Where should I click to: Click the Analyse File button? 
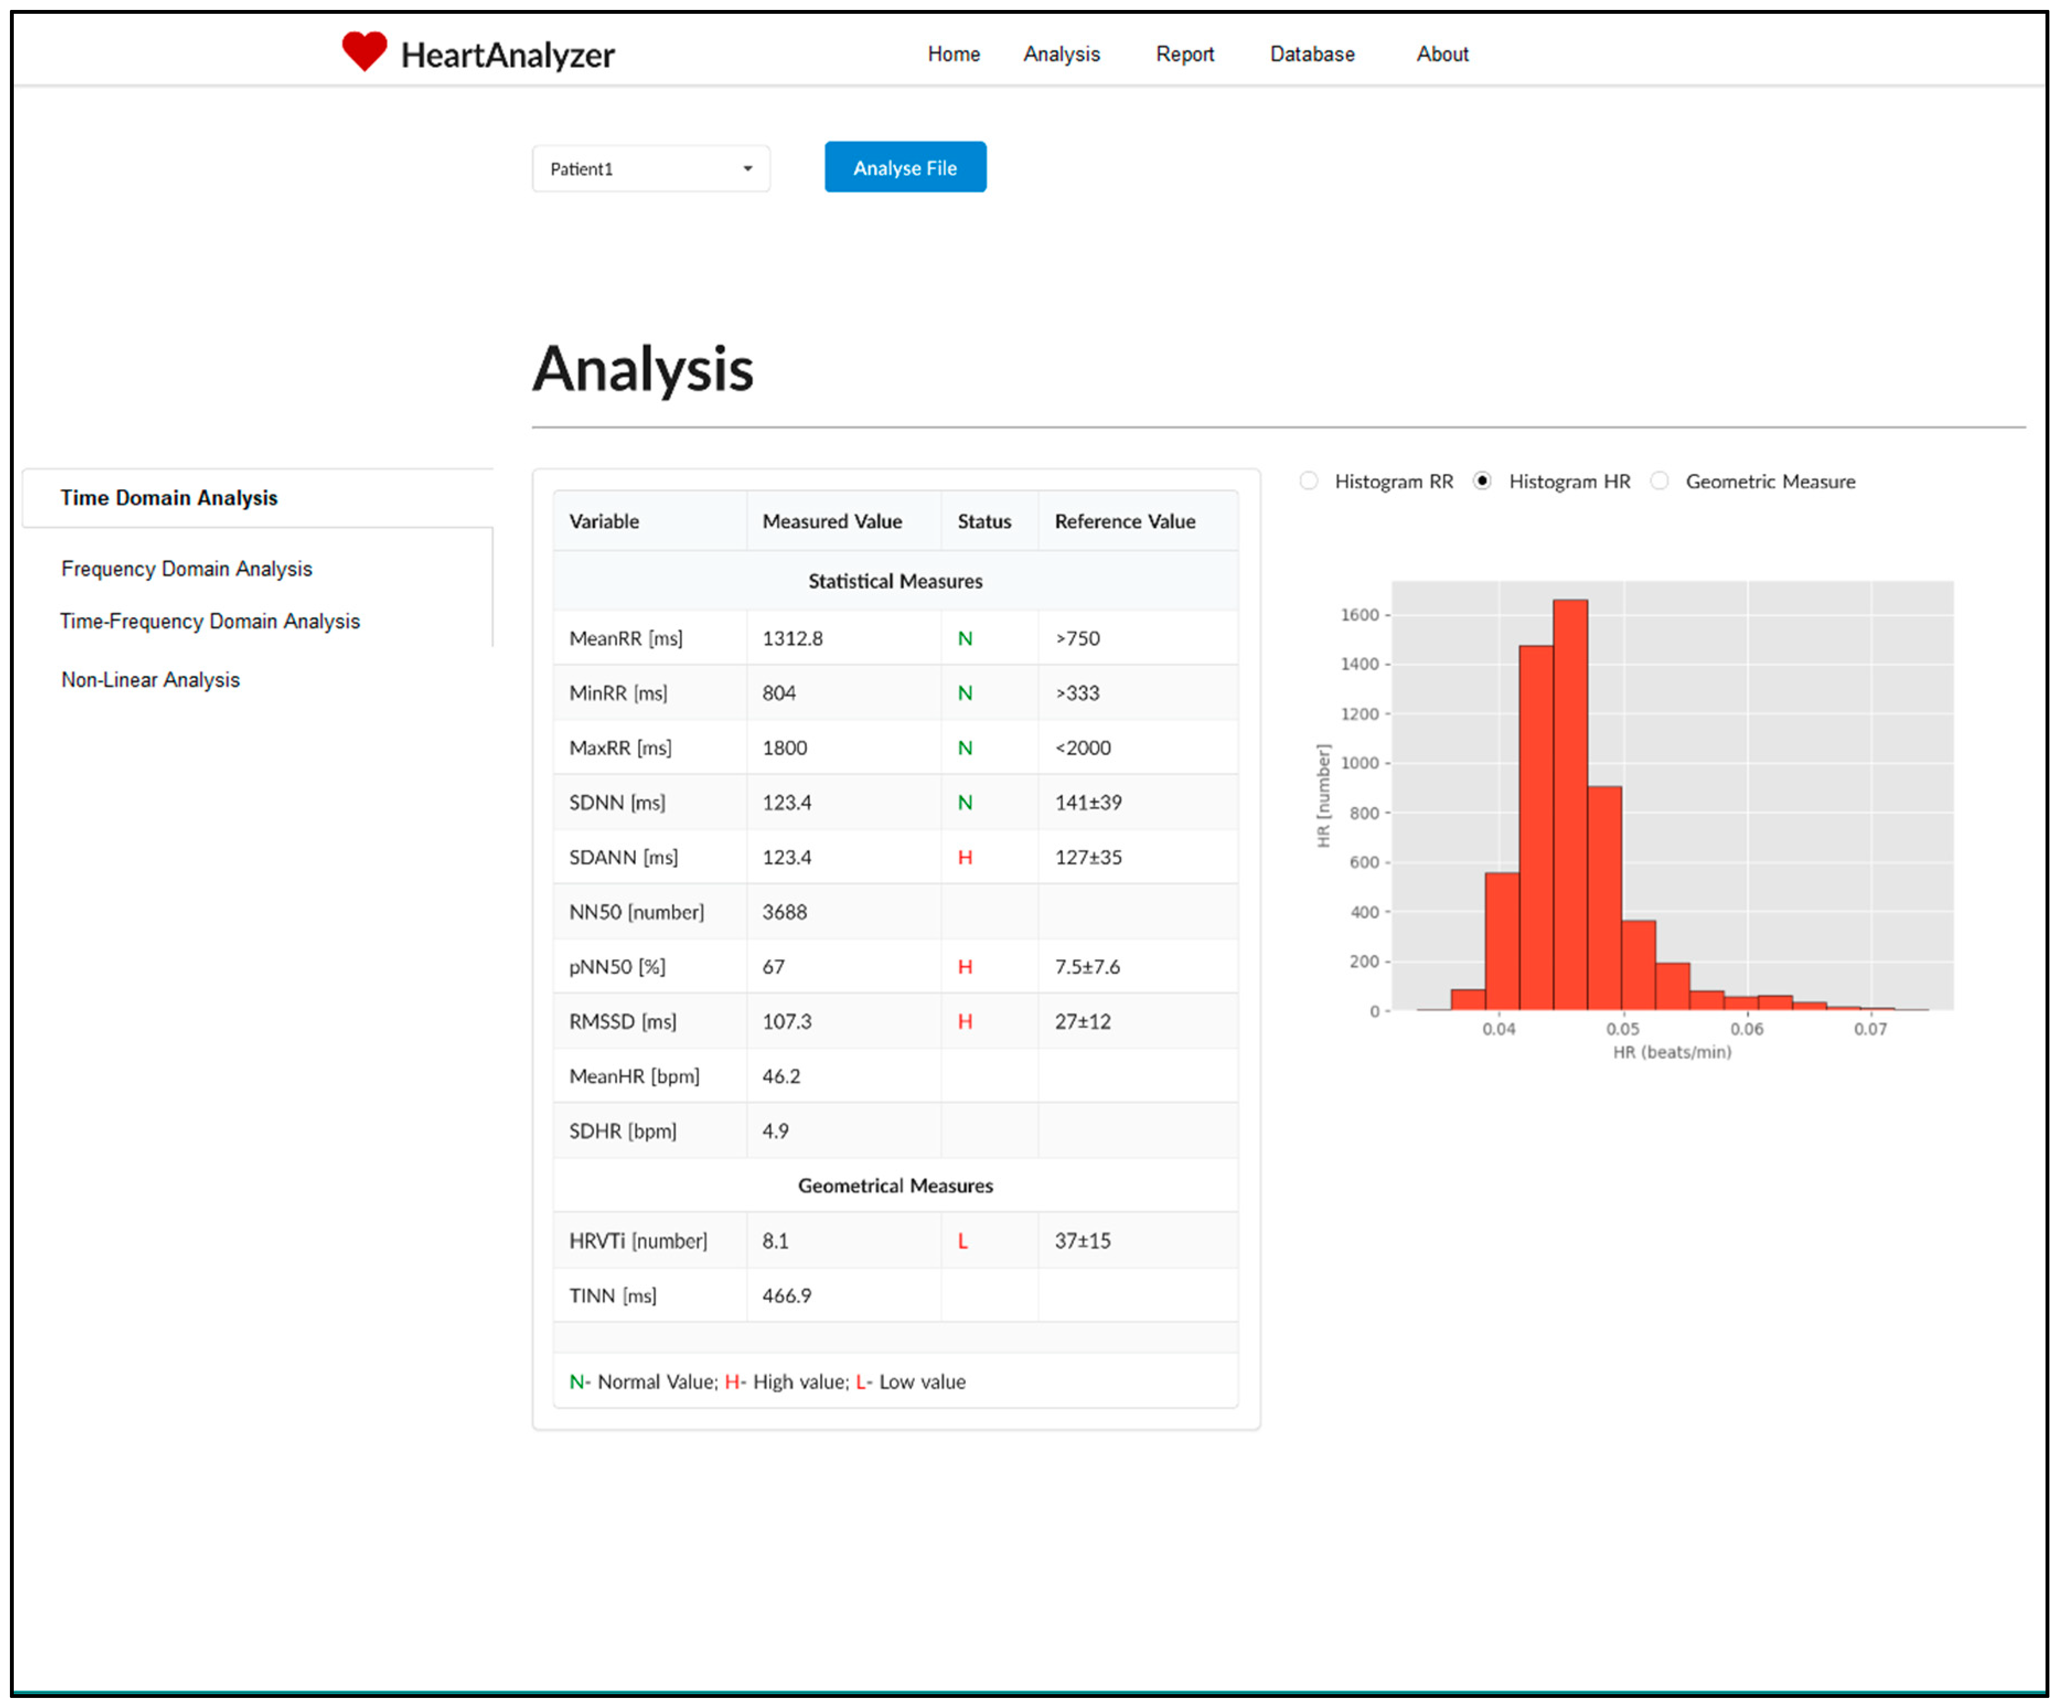(904, 168)
